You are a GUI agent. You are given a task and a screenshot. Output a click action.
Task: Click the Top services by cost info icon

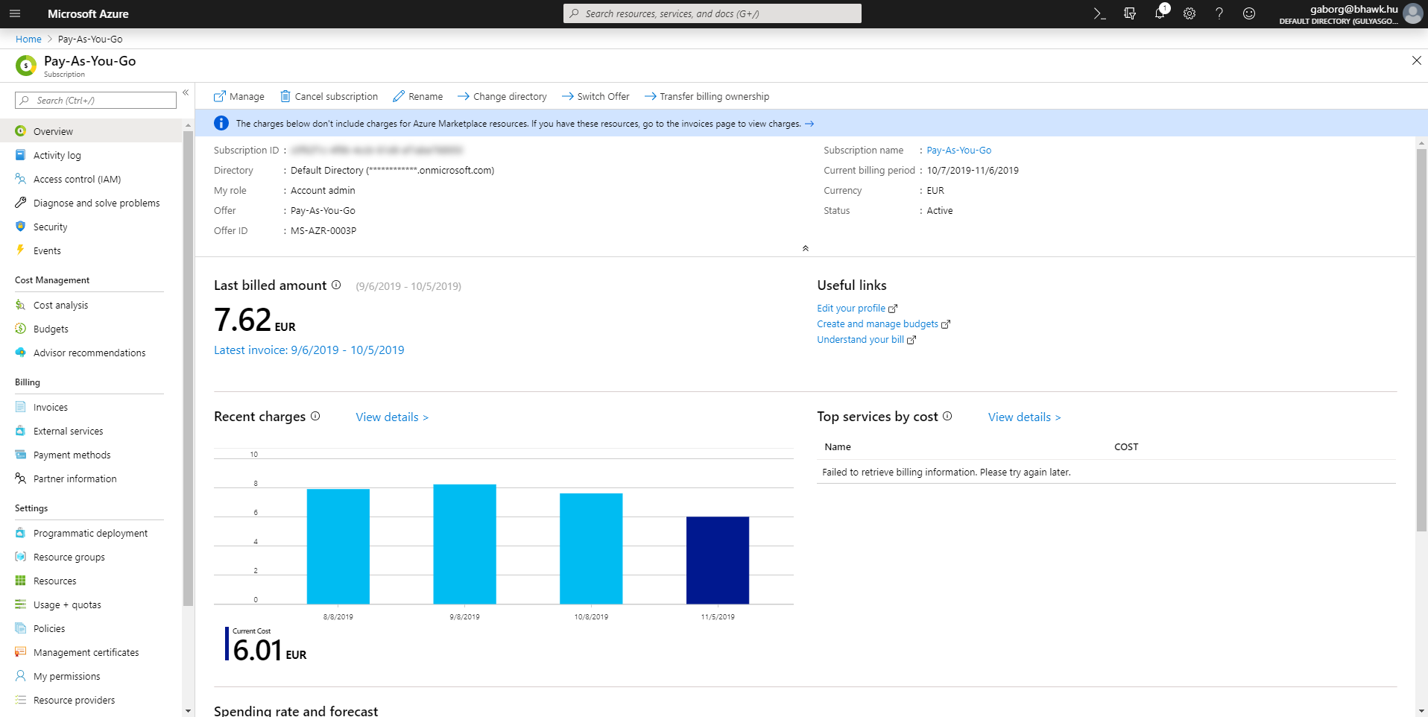coord(947,416)
